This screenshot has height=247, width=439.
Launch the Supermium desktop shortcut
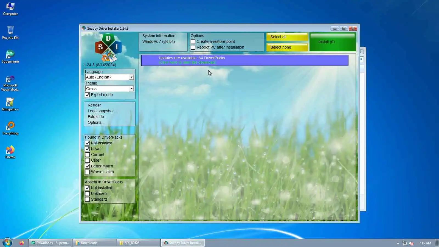tap(10, 57)
